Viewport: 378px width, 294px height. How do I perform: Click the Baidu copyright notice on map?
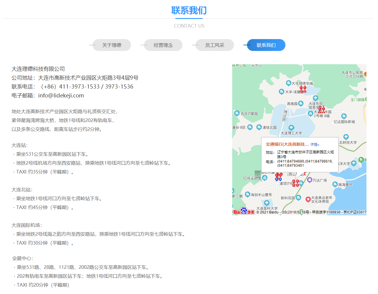pos(311,212)
